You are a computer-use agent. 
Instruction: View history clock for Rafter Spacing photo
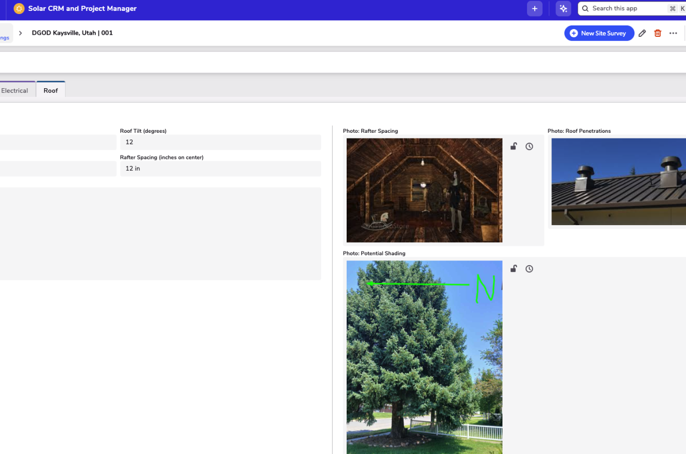(529, 147)
